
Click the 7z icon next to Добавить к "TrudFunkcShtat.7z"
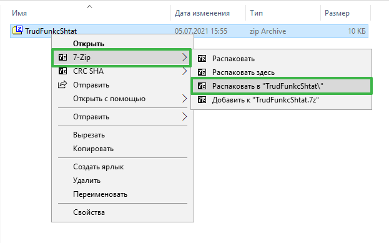202,100
